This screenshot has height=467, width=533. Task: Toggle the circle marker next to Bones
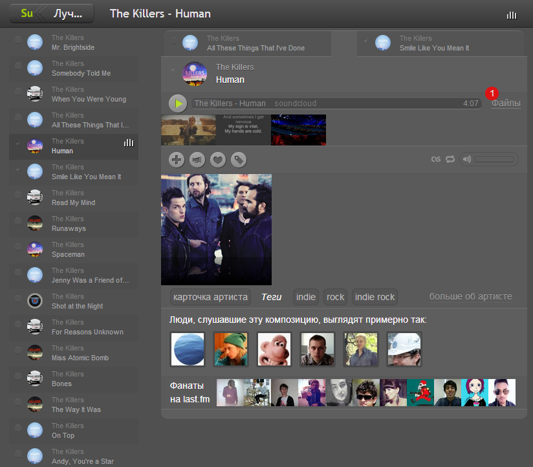[x=18, y=376]
